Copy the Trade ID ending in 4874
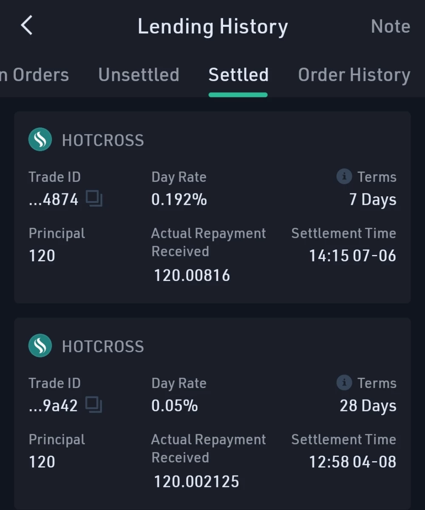Viewport: 425px width, 510px height. click(94, 199)
